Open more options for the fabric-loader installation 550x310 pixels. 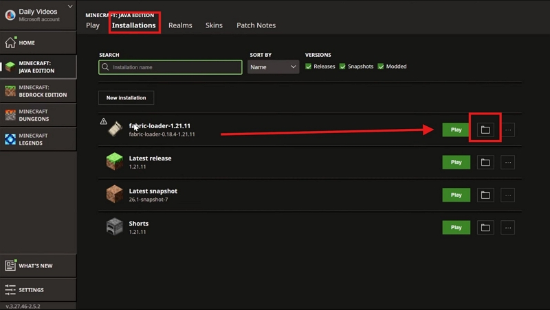pos(508,130)
